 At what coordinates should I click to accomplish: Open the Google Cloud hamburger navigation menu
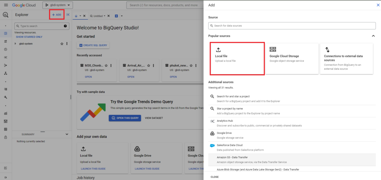(6, 5)
